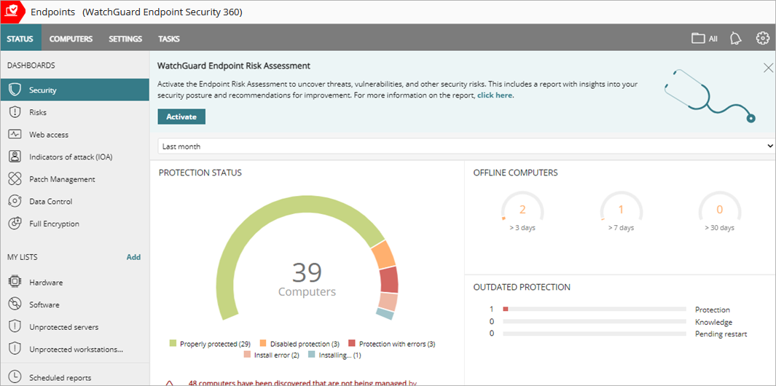Click the Properly protected (29) legend swatch
The height and width of the screenshot is (386, 776).
click(173, 344)
